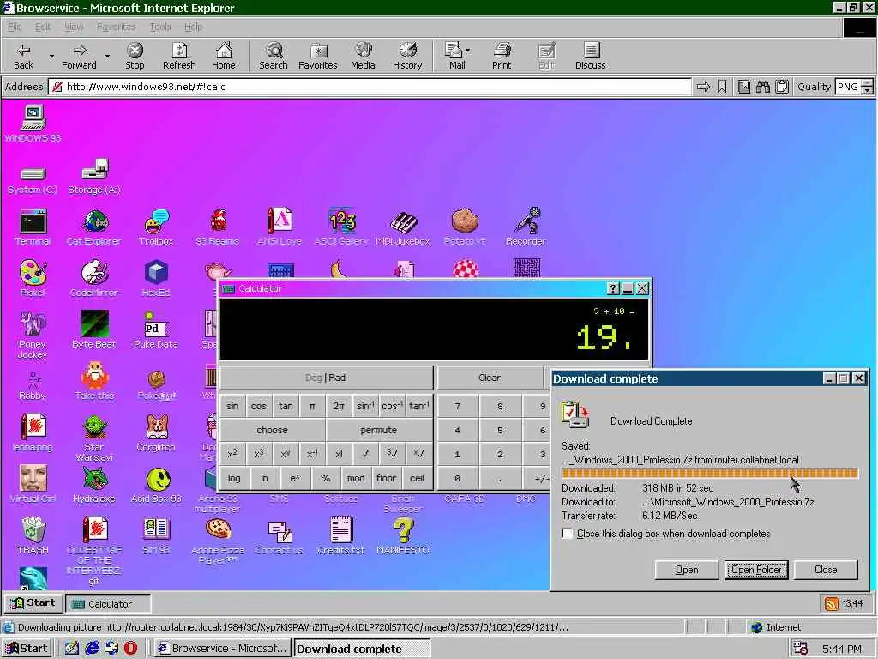Screen dimensions: 878x659
Task: Click the Print toolbar icon
Action: (502, 56)
